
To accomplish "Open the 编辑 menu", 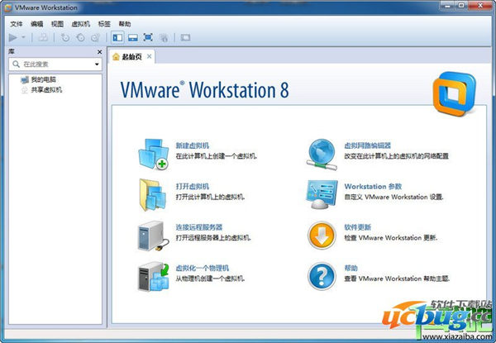I will pos(36,24).
